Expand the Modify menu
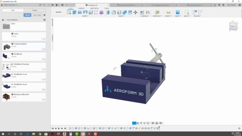The image size is (242, 136). [121, 16]
